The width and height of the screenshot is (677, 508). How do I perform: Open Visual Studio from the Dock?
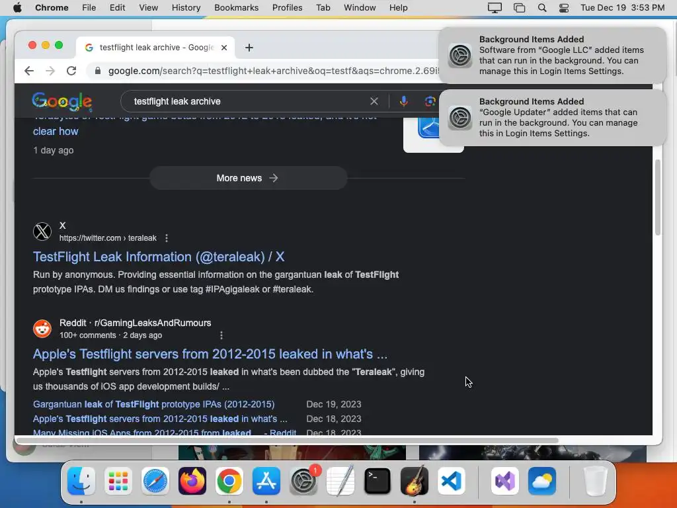(504, 481)
